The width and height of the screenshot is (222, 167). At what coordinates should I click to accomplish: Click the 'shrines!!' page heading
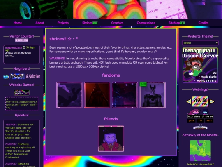(64, 39)
